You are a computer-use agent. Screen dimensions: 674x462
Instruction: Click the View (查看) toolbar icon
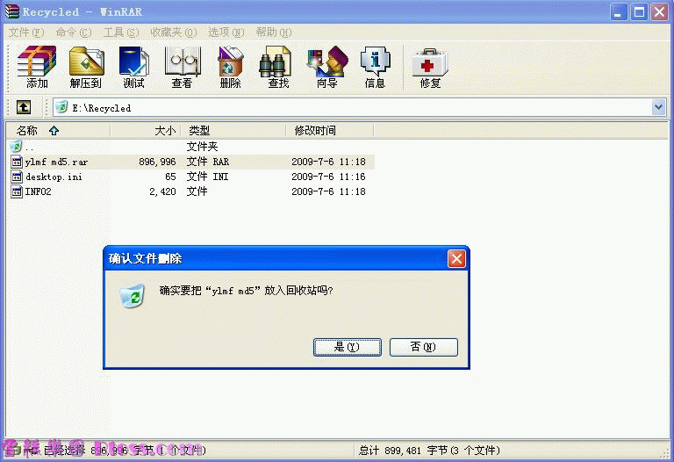[183, 67]
